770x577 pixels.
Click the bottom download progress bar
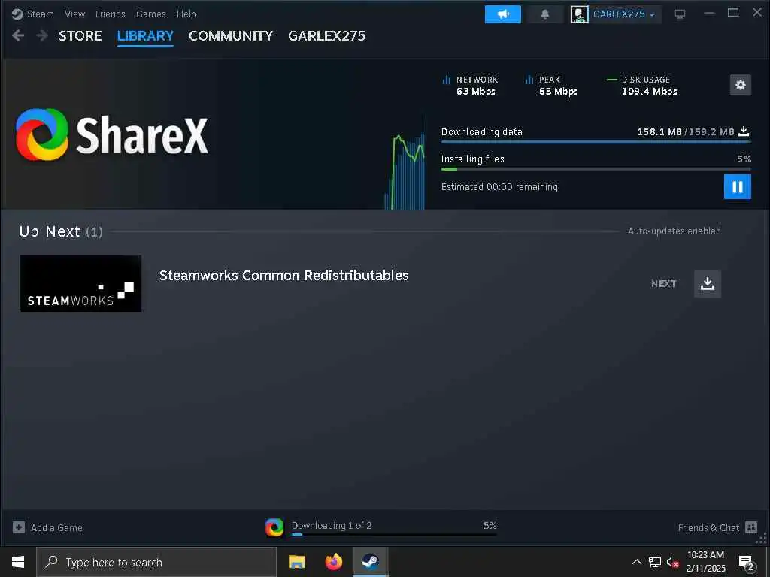point(394,534)
